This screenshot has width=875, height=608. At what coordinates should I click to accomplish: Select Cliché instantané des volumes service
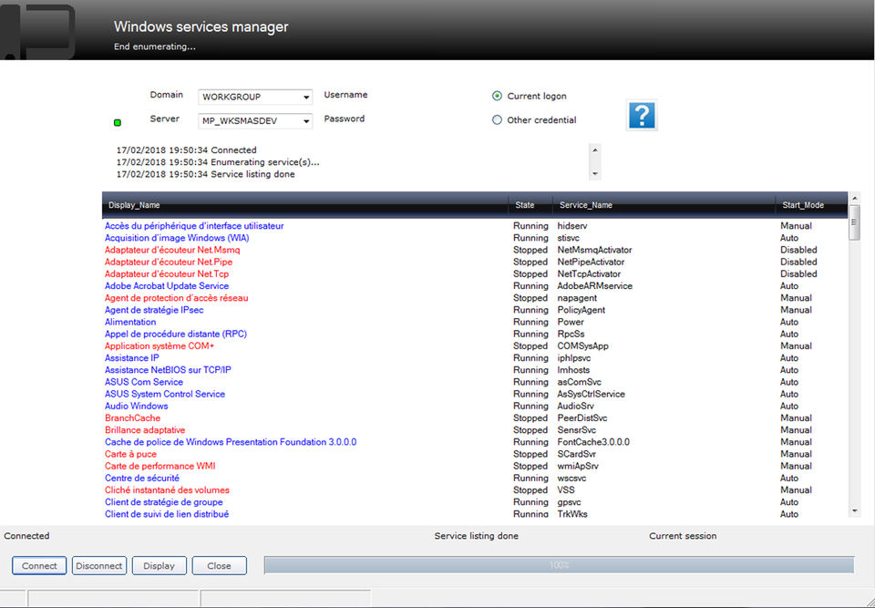(167, 490)
